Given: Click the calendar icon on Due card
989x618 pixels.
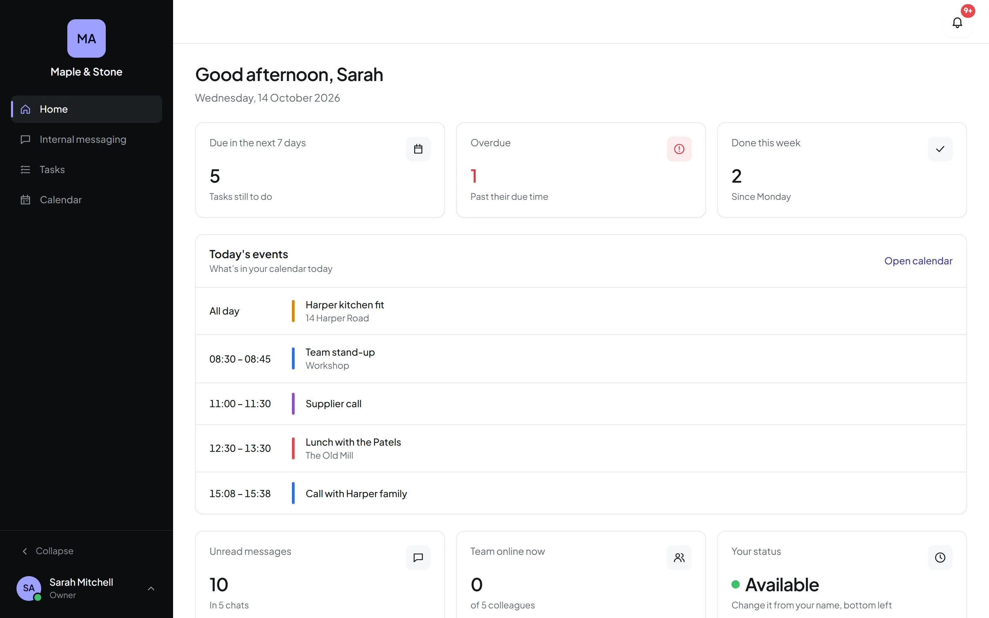Looking at the screenshot, I should [418, 149].
